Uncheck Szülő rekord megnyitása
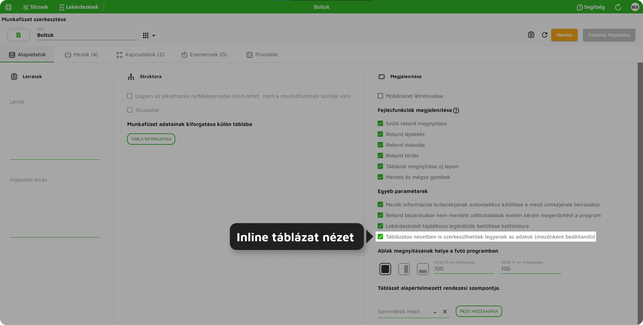 coord(380,123)
